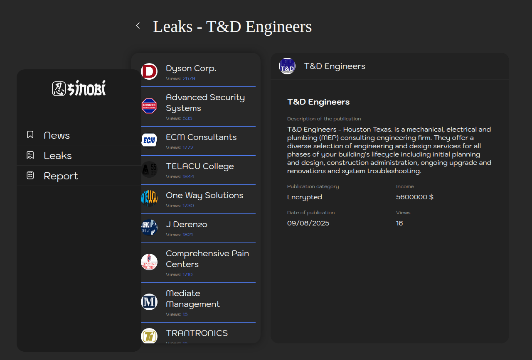
Task: Select the J Derenzo list entry
Action: point(187,225)
